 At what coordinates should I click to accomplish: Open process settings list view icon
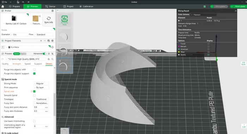tap(49, 54)
